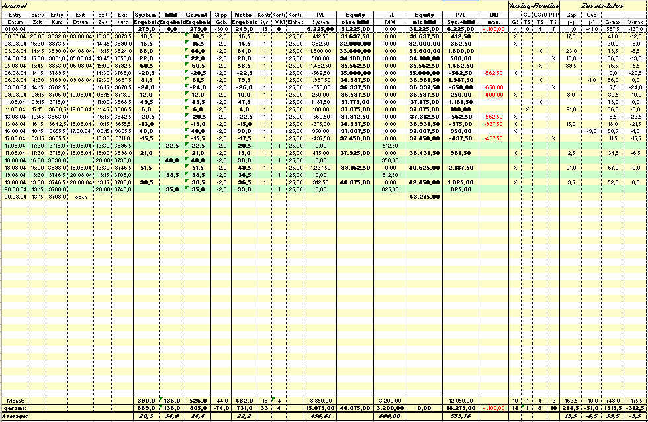648x422 pixels.
Task: Select the 'Average:' row label
Action: tap(15, 416)
